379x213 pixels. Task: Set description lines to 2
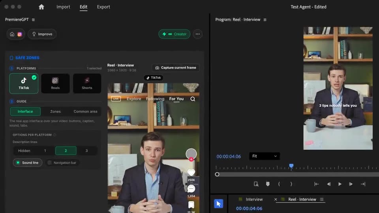coord(66,151)
